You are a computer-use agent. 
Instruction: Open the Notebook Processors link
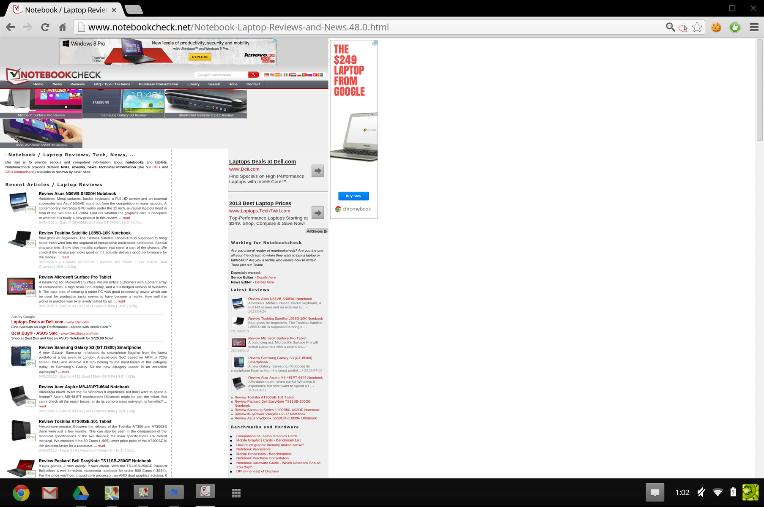tap(253, 449)
